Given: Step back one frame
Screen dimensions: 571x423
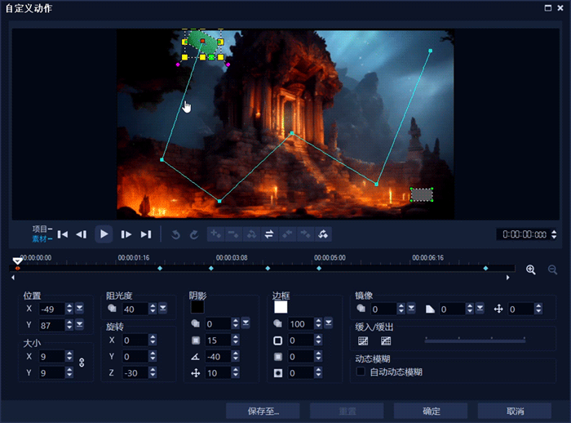Looking at the screenshot, I should (82, 234).
